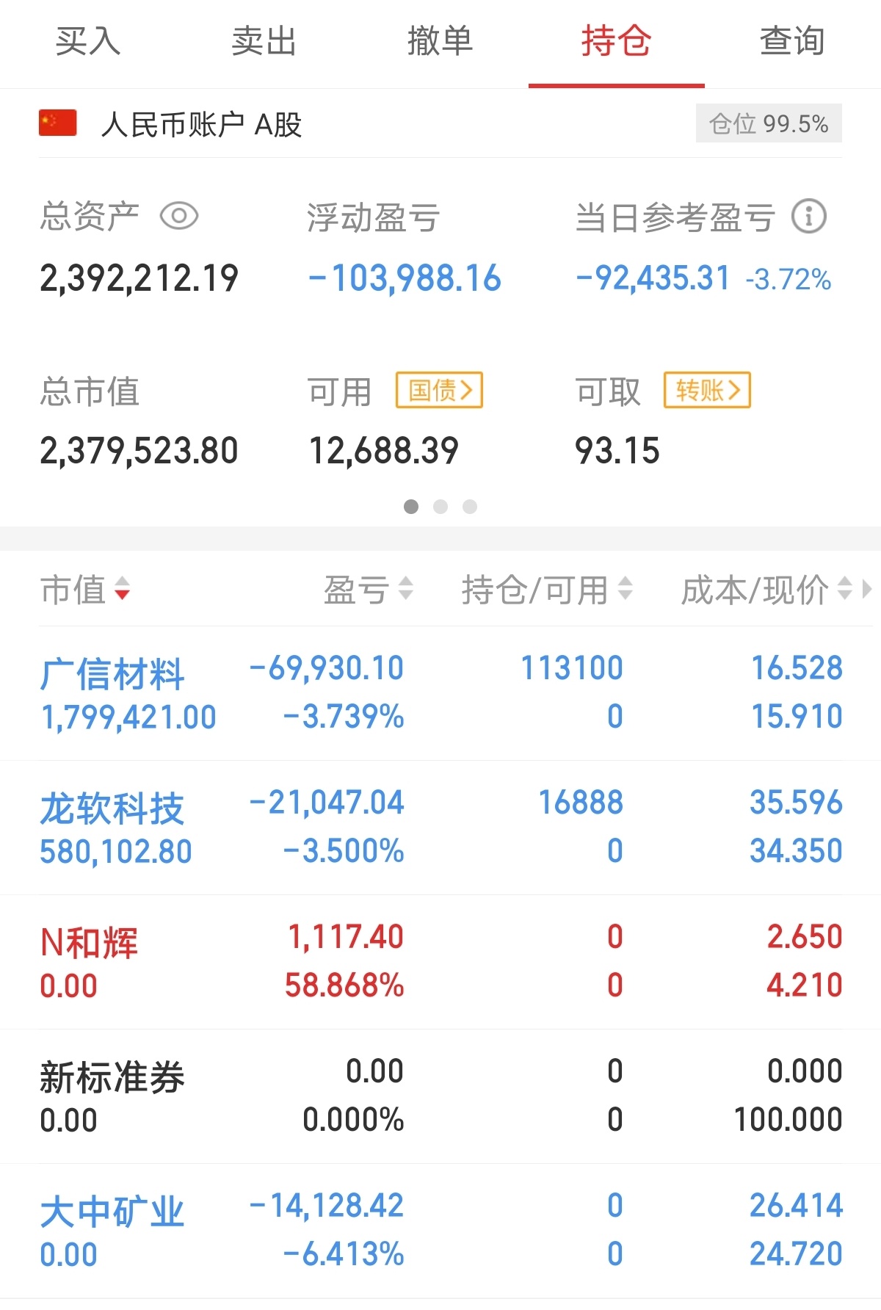Tap N和辉 profit percentage 58.868%

coord(344,985)
